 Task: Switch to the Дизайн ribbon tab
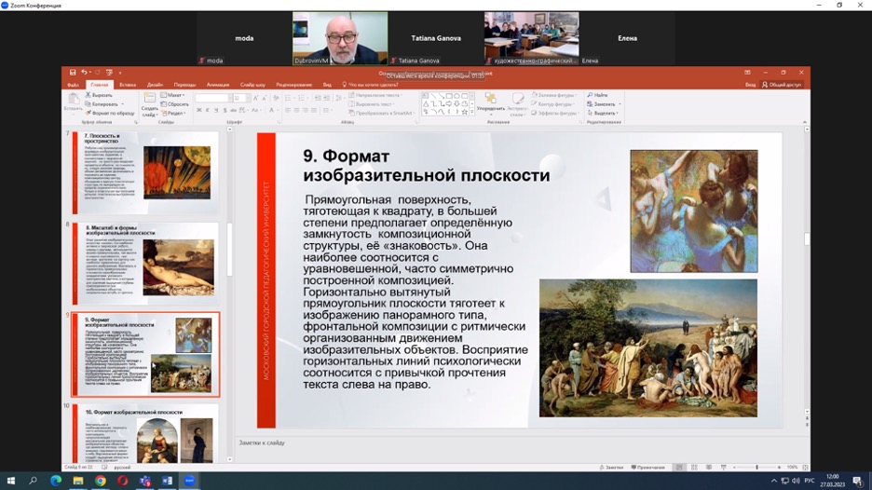pos(155,84)
